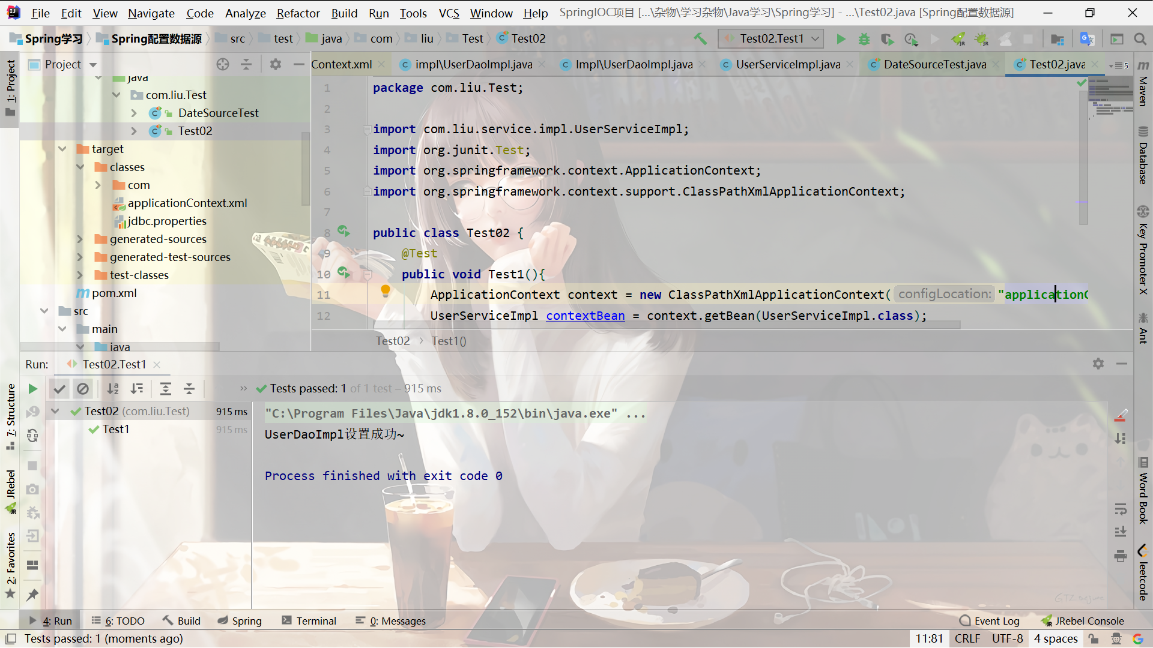This screenshot has height=648, width=1153.
Task: Toggle the Database tool window
Action: tap(1143, 155)
